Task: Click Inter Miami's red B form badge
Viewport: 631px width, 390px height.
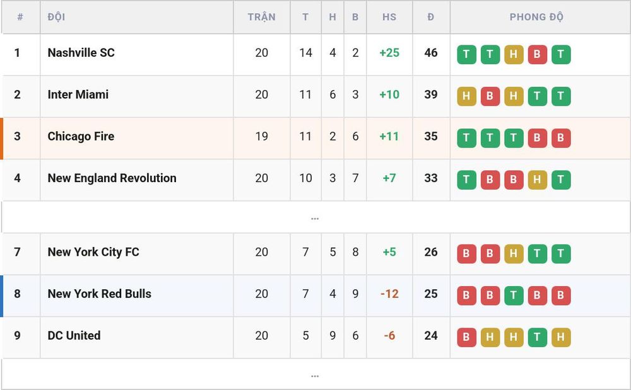Action: pos(490,96)
